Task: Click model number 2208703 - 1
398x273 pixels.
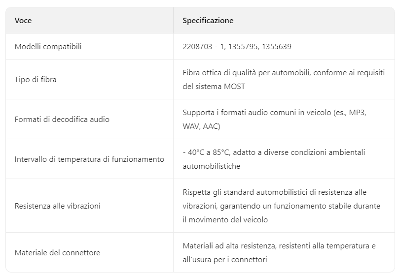Action: click(203, 47)
